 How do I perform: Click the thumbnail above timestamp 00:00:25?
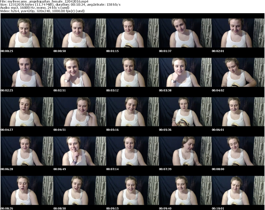[27, 33]
